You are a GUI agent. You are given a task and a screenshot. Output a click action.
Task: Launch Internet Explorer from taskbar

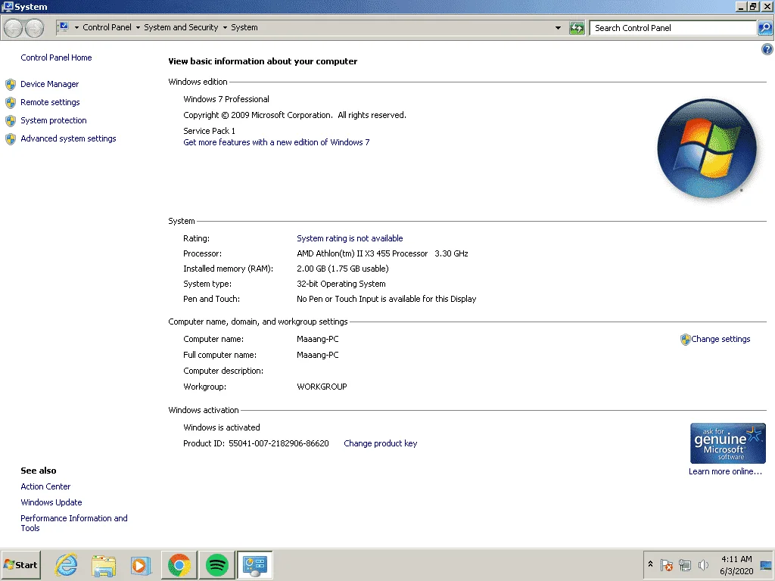coord(67,564)
